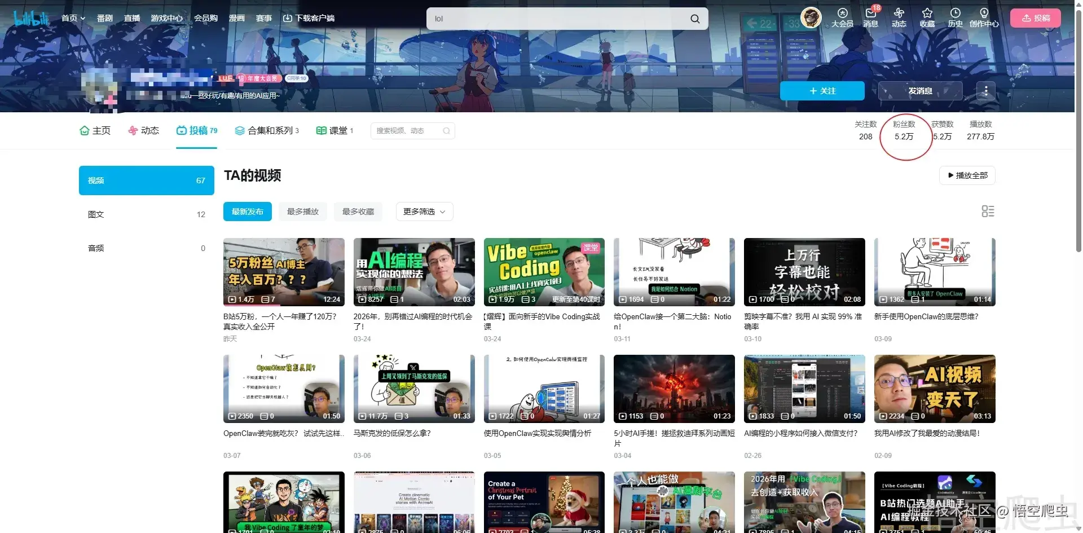The image size is (1083, 533).
Task: Open the 用AI编程实现你的想法 thumbnail
Action: [x=414, y=272]
